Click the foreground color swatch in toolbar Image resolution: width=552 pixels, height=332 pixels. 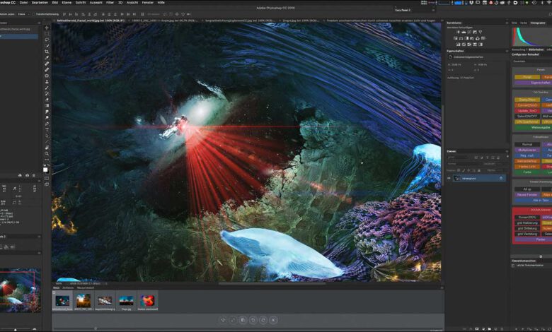(x=46, y=169)
